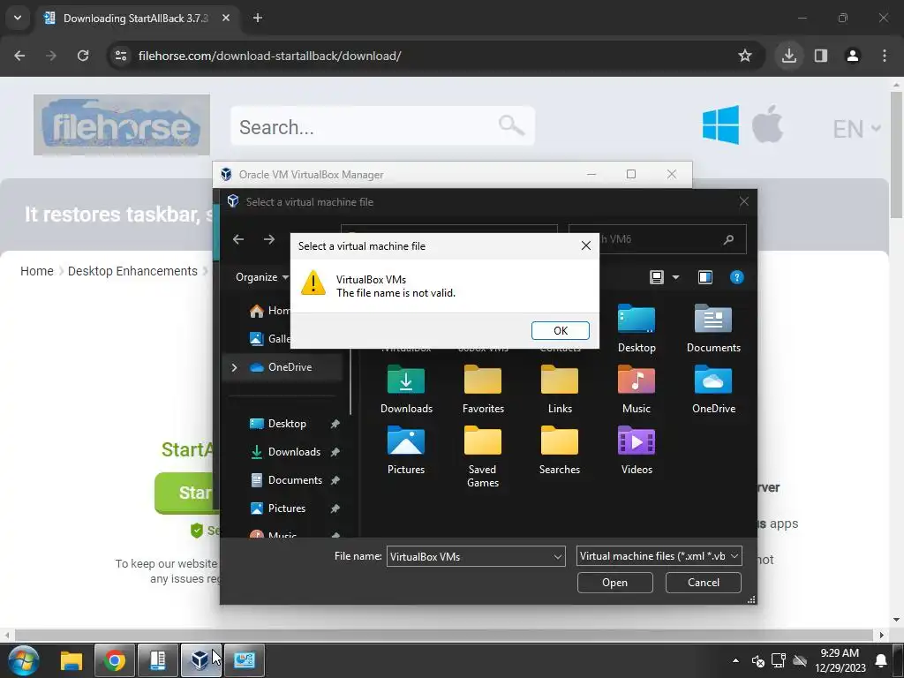The height and width of the screenshot is (678, 904).
Task: Toggle the preview pane icon
Action: (x=704, y=277)
